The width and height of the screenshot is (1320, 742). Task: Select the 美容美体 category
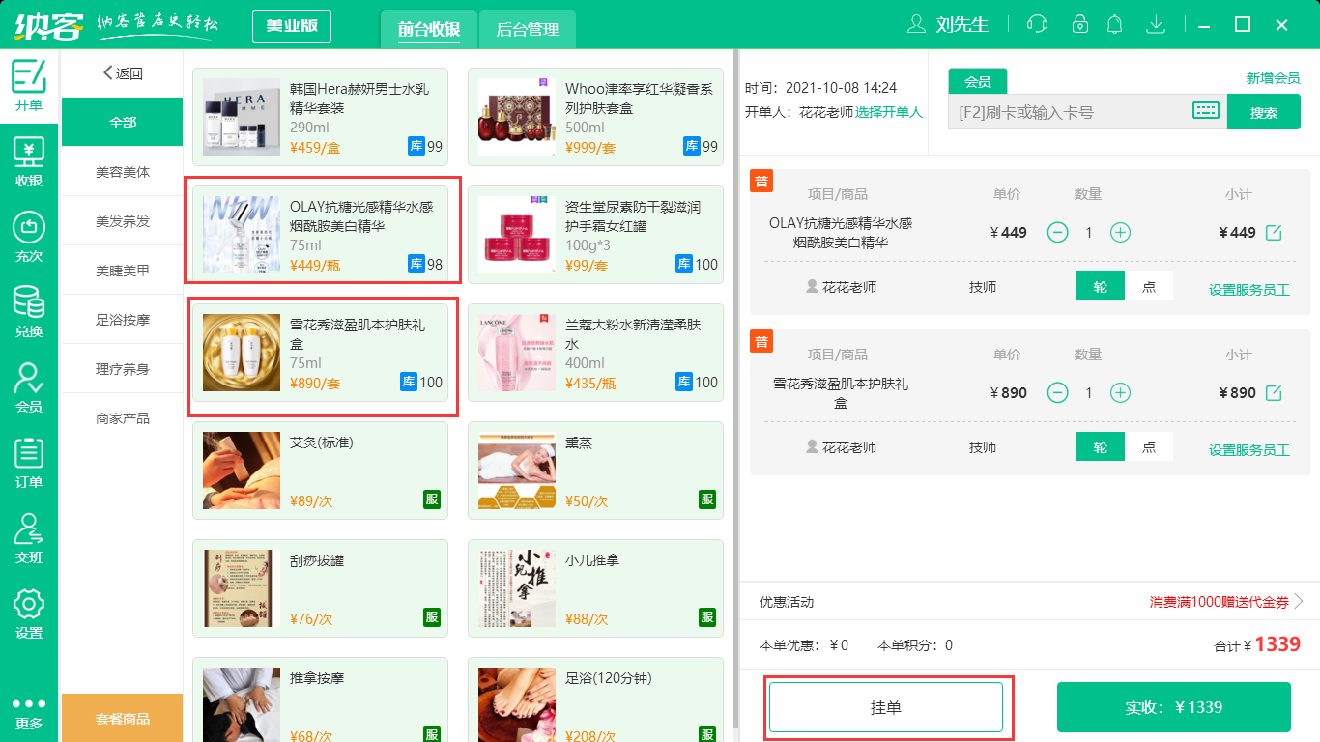tap(123, 172)
